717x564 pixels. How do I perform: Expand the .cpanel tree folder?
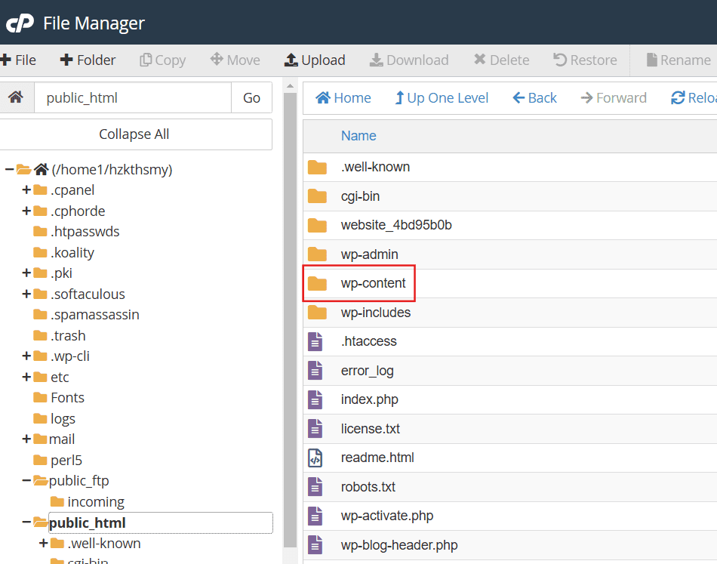click(x=26, y=190)
